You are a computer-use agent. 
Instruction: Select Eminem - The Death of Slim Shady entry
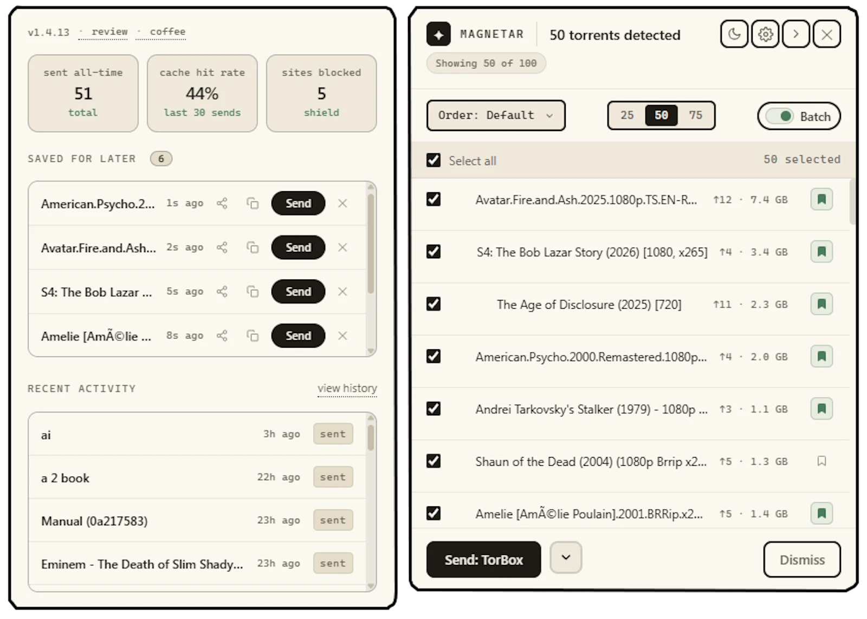pos(197,564)
